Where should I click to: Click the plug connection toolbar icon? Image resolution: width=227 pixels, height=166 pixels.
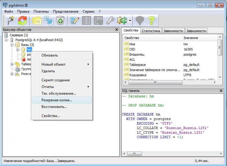click(11, 20)
